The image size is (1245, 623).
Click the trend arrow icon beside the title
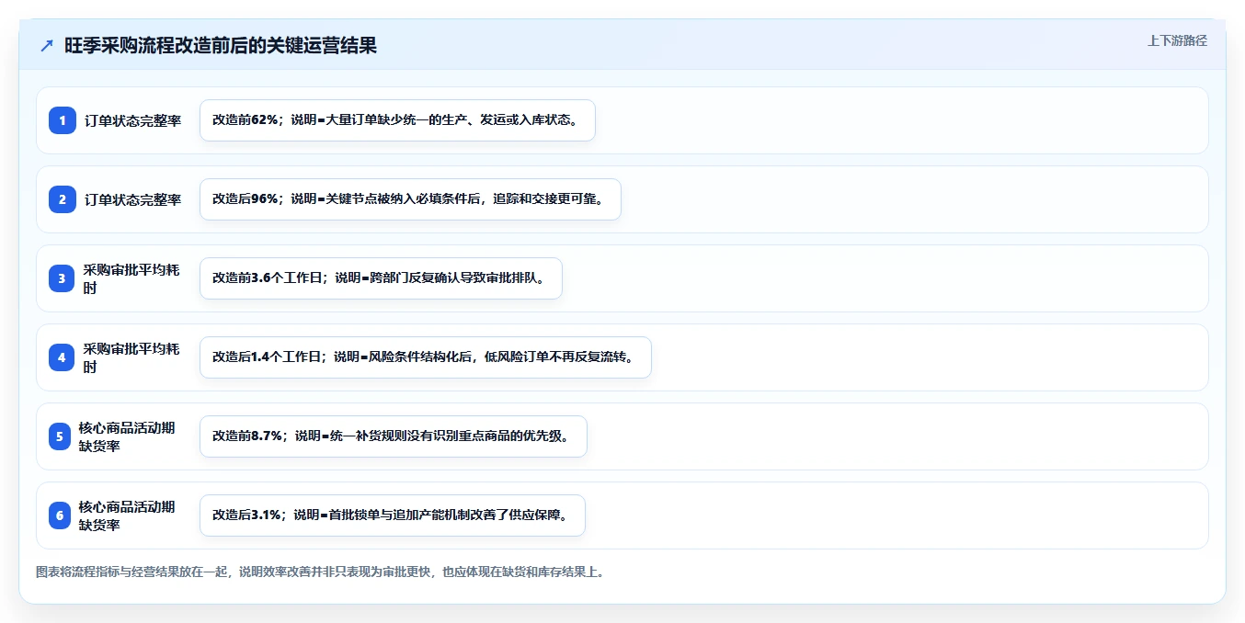[x=47, y=45]
